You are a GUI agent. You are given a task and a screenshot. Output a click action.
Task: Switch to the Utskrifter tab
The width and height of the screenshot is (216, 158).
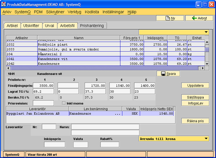click(x=31, y=26)
